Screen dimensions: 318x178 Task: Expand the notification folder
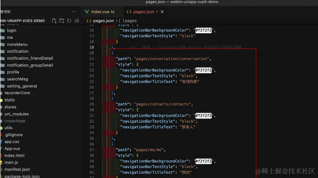18,51
